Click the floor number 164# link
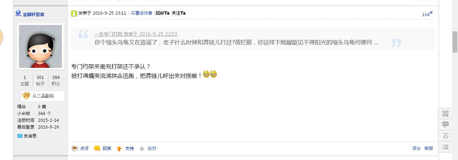 [427, 14]
